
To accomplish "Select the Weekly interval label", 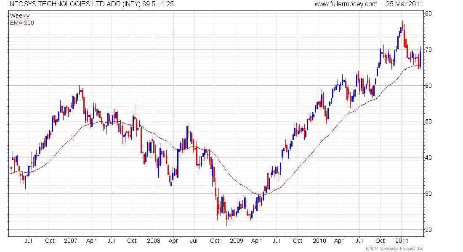I will [x=20, y=16].
